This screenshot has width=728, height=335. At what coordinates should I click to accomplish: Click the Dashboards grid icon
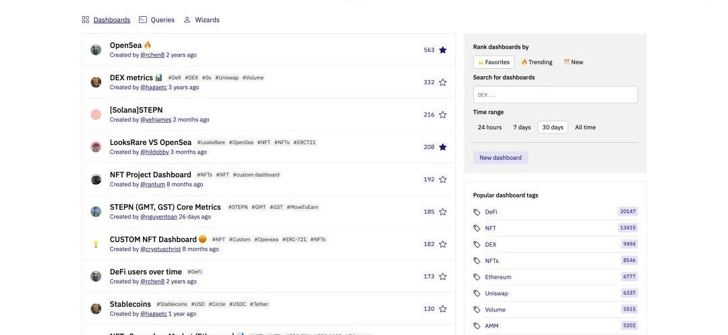86,20
